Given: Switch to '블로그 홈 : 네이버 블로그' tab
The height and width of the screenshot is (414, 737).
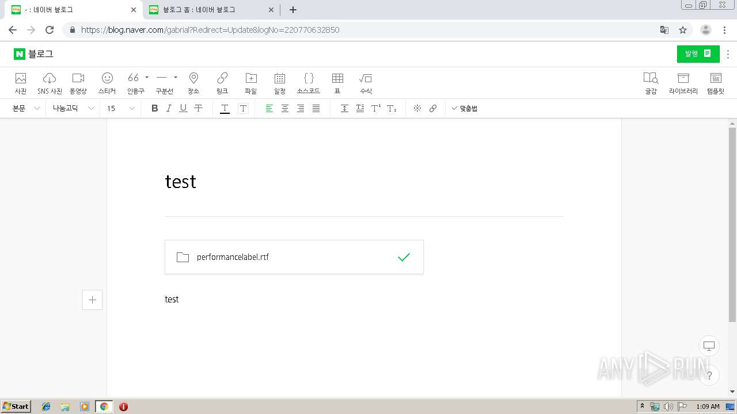Looking at the screenshot, I should [212, 10].
